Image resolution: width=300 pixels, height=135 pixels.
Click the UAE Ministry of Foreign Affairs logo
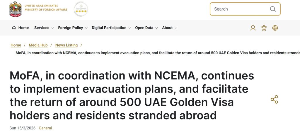(x=38, y=9)
